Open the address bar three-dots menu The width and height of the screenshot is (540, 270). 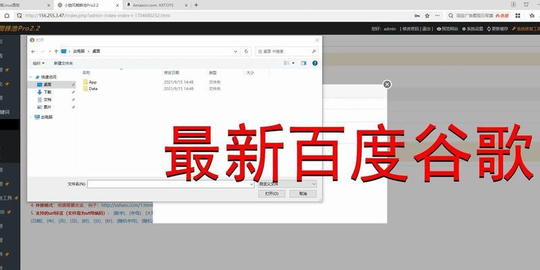click(x=437, y=16)
